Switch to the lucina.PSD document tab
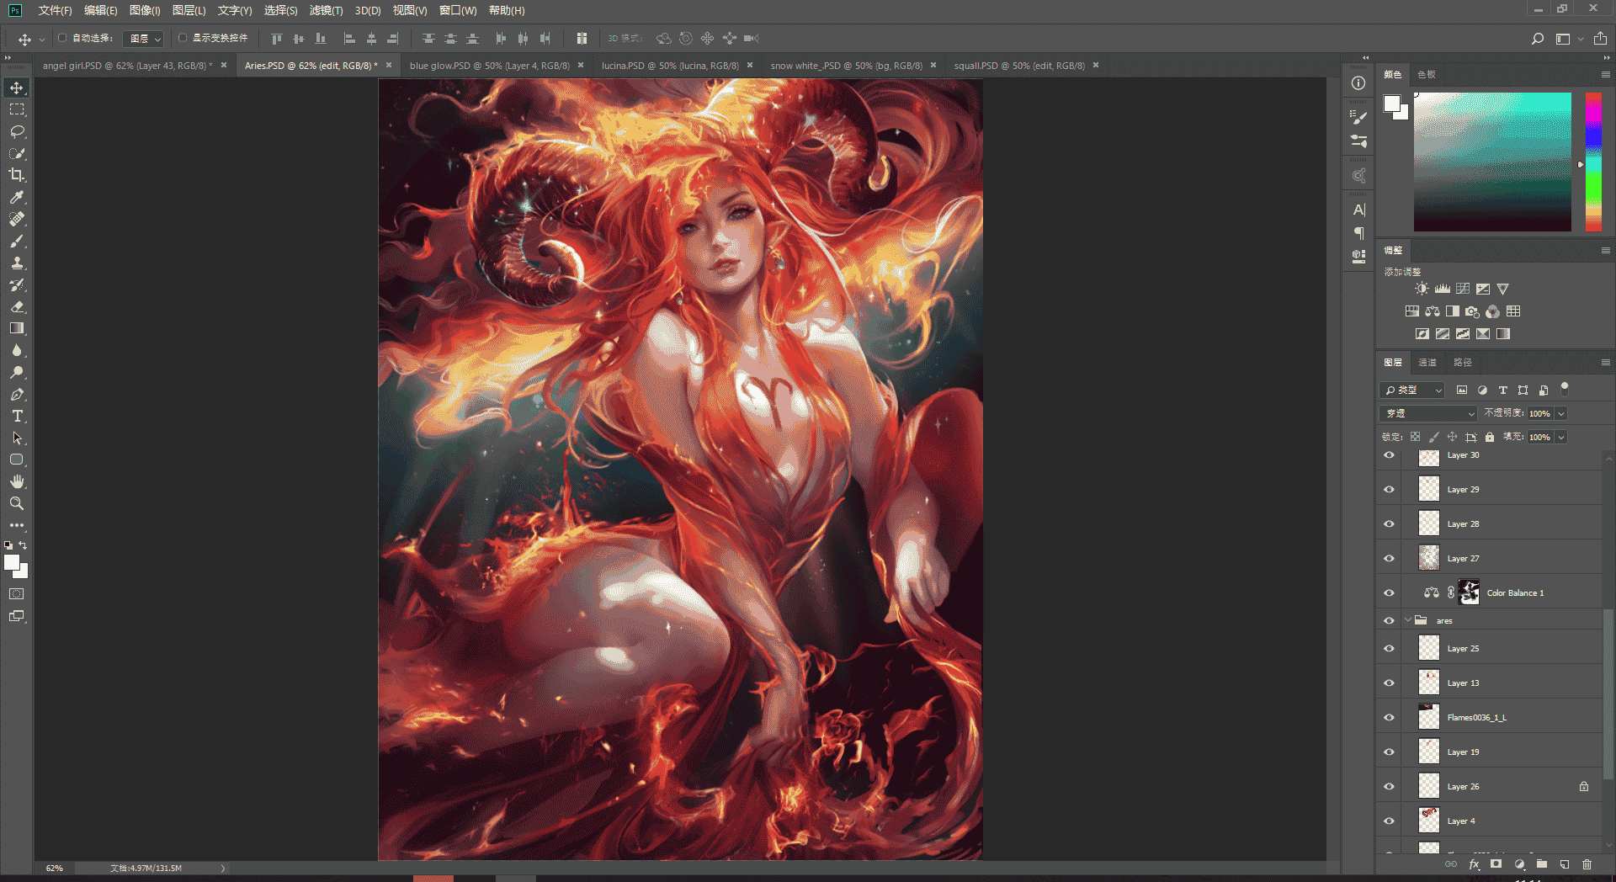This screenshot has width=1616, height=882. 670,65
